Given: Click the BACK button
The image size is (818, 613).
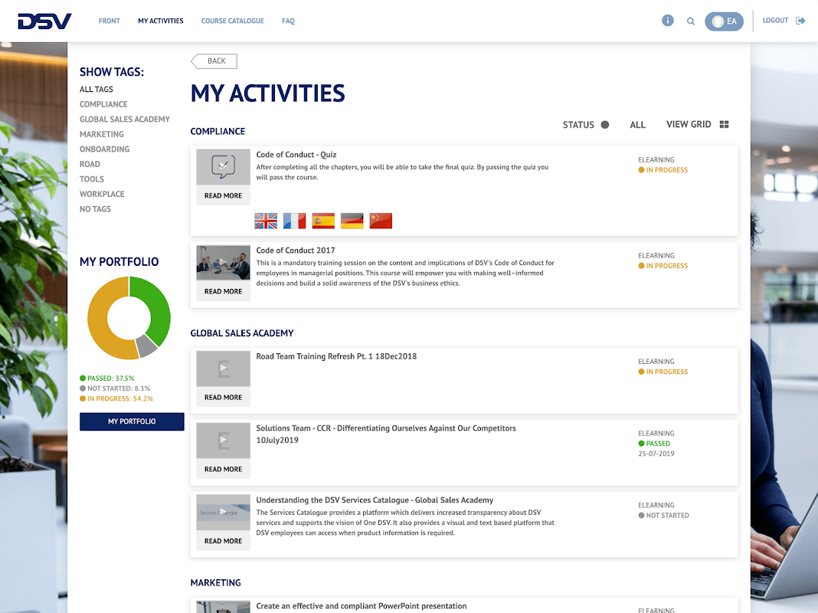Looking at the screenshot, I should click(x=214, y=61).
